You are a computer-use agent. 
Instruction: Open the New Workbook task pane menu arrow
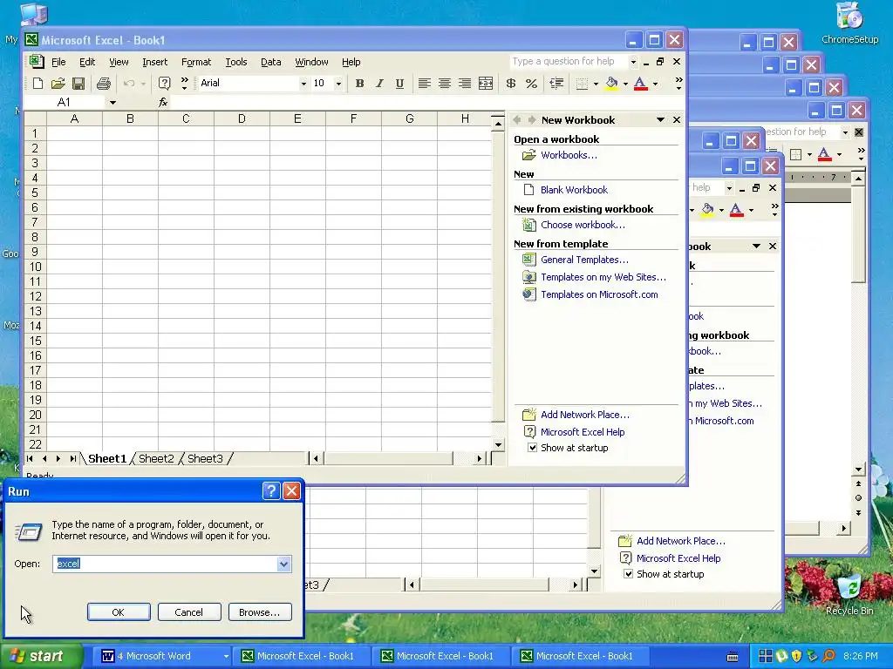pos(661,120)
